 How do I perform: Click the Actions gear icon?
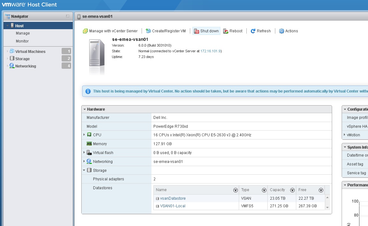(281, 31)
